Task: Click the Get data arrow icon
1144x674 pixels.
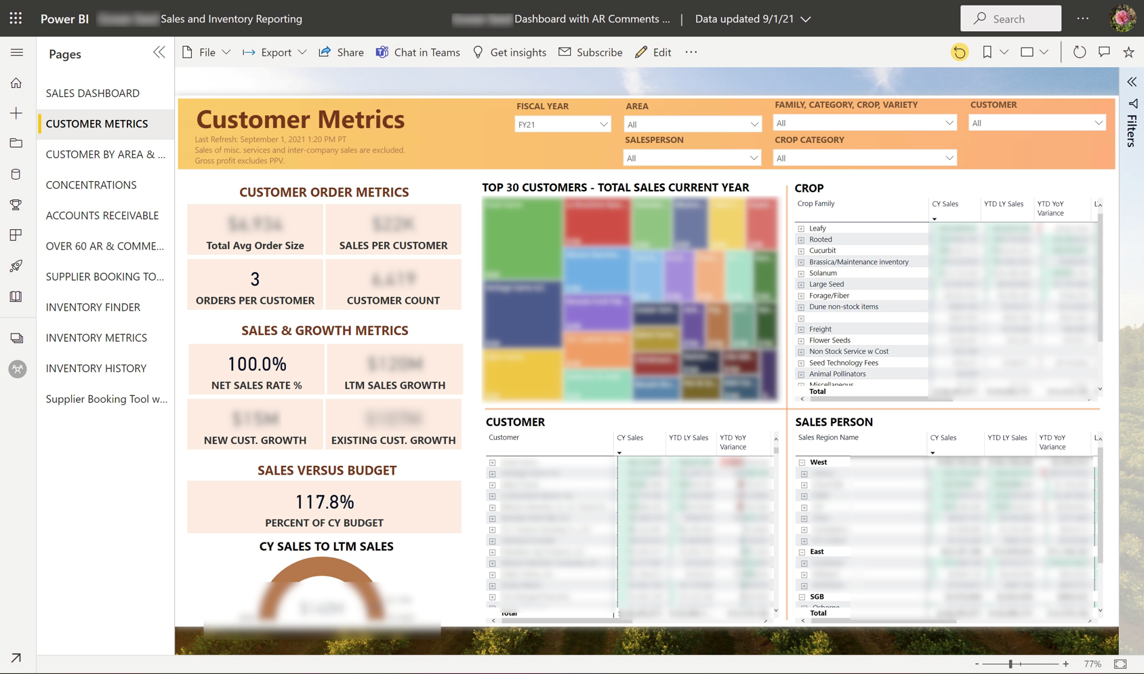Action: 16,657
